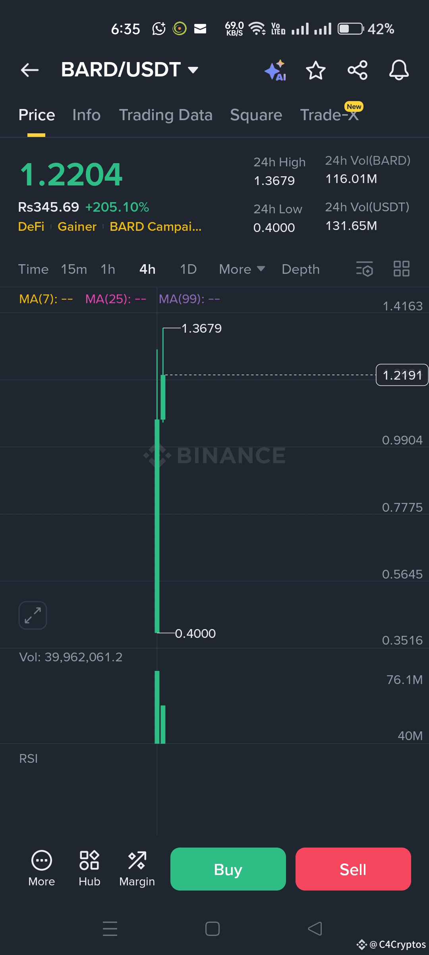This screenshot has width=429, height=955.
Task: Switch chart interval to 15m
Action: tap(74, 269)
